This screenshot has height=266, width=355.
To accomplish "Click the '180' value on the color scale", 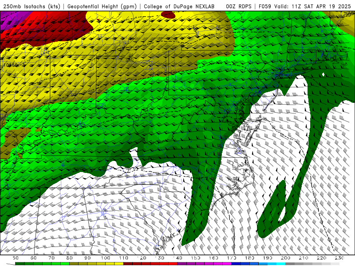I will point(249,258).
